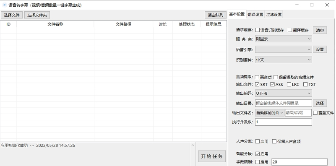
Task: Open 设置 for the speech engine
Action: click(320, 49)
